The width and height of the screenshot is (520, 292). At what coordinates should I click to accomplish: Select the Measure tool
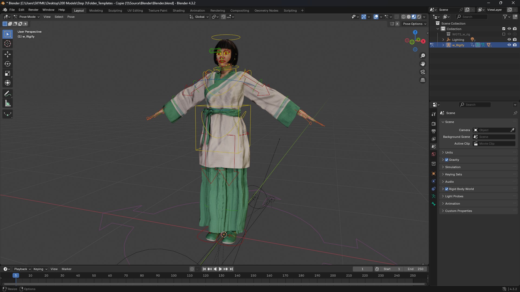tap(8, 103)
